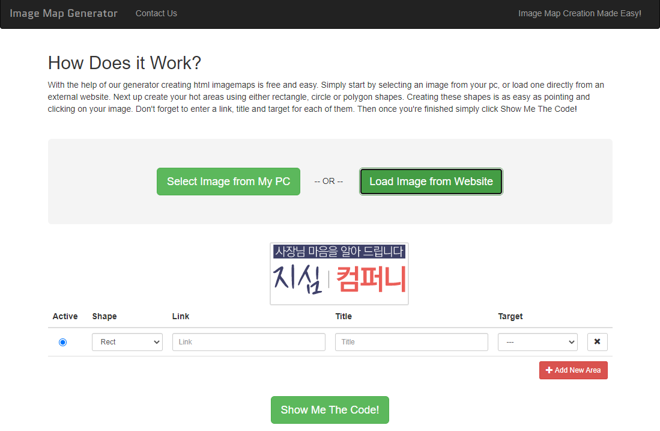Open the Contact Us page
The width and height of the screenshot is (660, 431).
click(x=156, y=13)
